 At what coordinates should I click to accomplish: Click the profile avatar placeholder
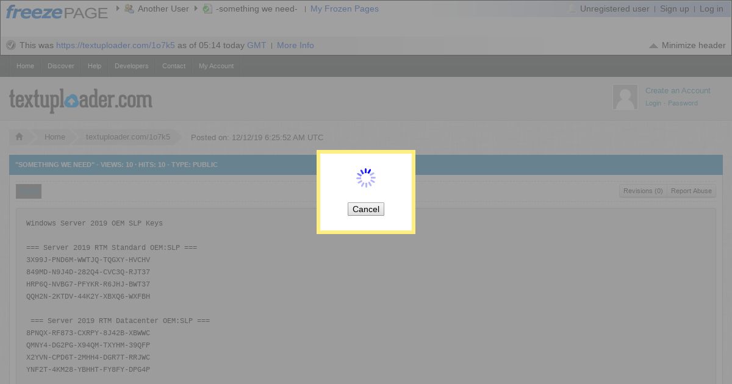pyautogui.click(x=625, y=97)
